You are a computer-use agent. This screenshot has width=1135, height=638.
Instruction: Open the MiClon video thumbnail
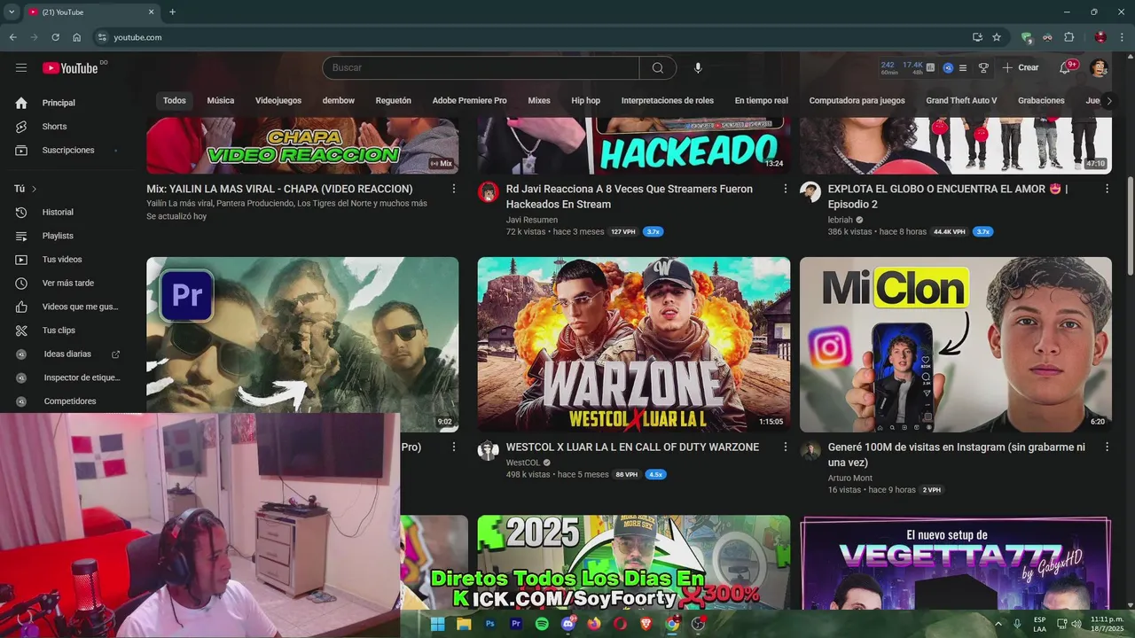pyautogui.click(x=955, y=345)
